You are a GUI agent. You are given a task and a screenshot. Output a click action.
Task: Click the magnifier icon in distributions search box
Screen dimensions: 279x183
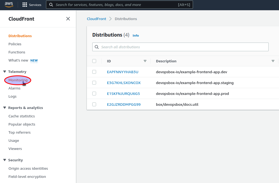click(x=97, y=47)
